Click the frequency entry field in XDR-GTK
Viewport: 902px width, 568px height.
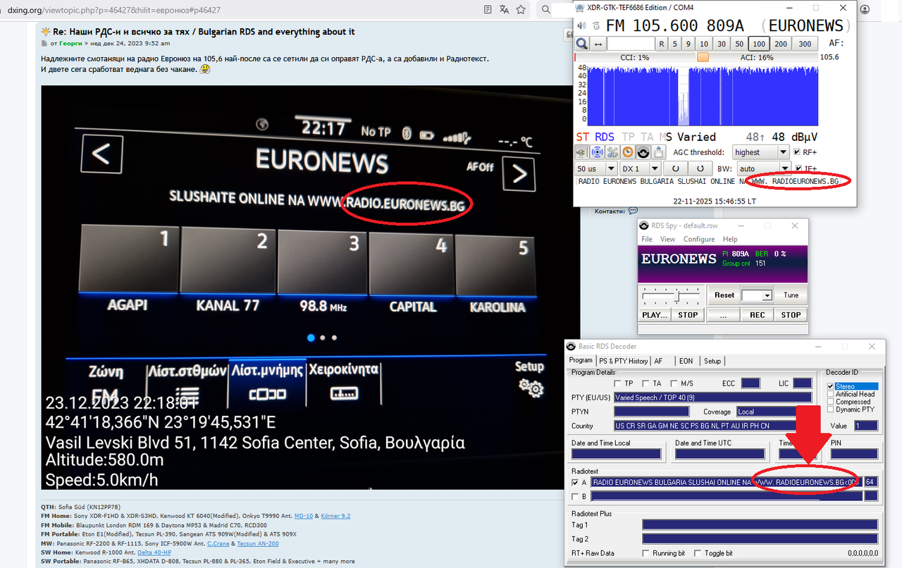[x=631, y=44]
